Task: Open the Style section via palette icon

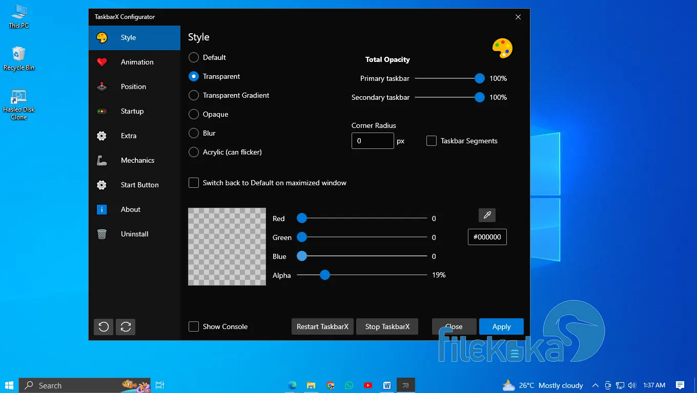Action: (102, 38)
